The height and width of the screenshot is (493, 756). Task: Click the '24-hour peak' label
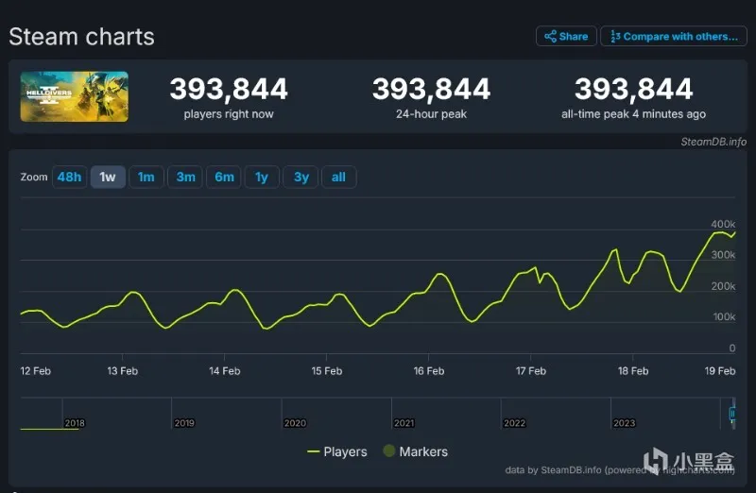[431, 114]
